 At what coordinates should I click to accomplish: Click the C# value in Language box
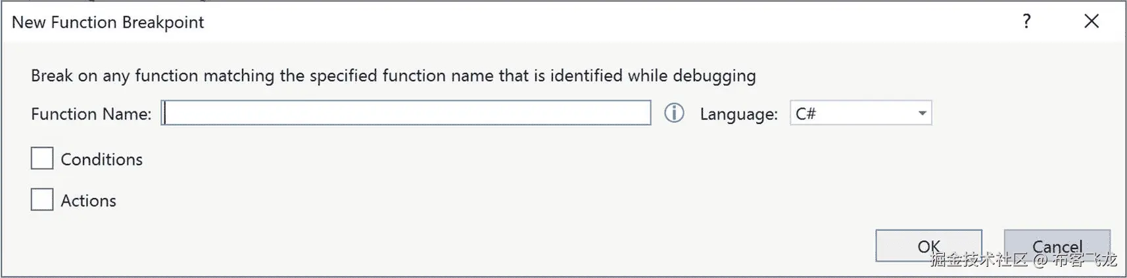(x=806, y=113)
